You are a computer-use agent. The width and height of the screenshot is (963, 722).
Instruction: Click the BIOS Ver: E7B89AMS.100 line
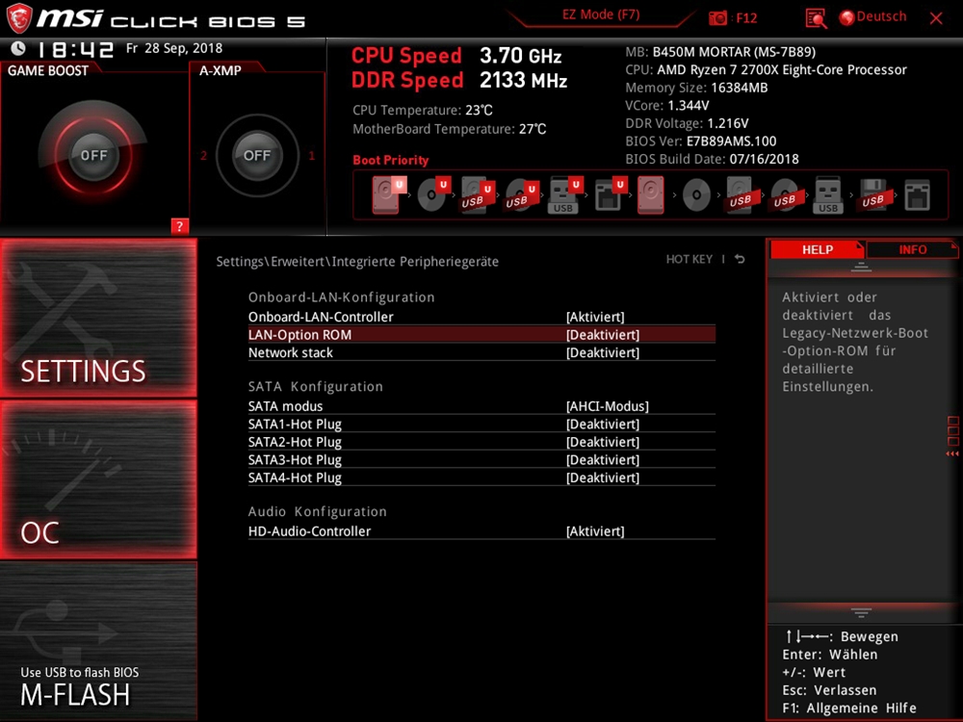coord(701,142)
